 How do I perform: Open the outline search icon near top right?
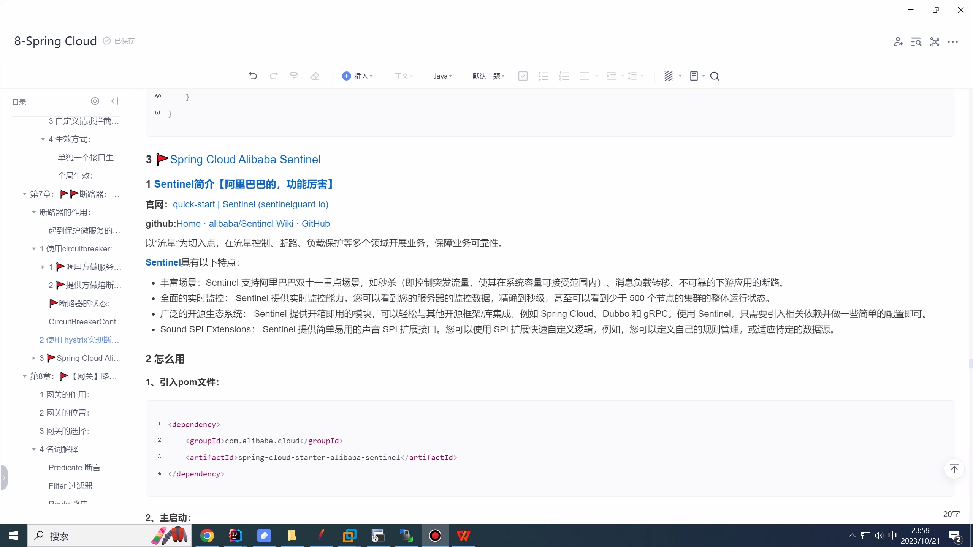pyautogui.click(x=916, y=42)
